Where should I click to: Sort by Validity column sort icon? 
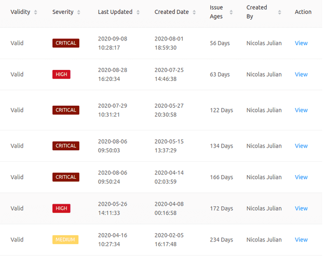36,12
